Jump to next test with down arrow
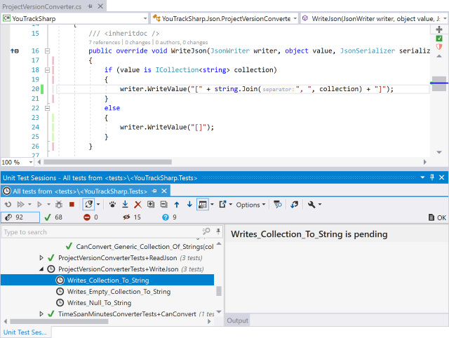This screenshot has width=449, height=338. point(188,205)
